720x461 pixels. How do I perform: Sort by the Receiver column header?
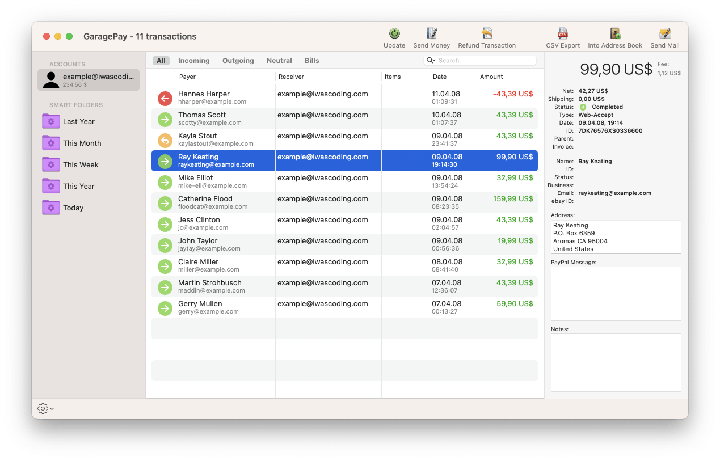[329, 77]
